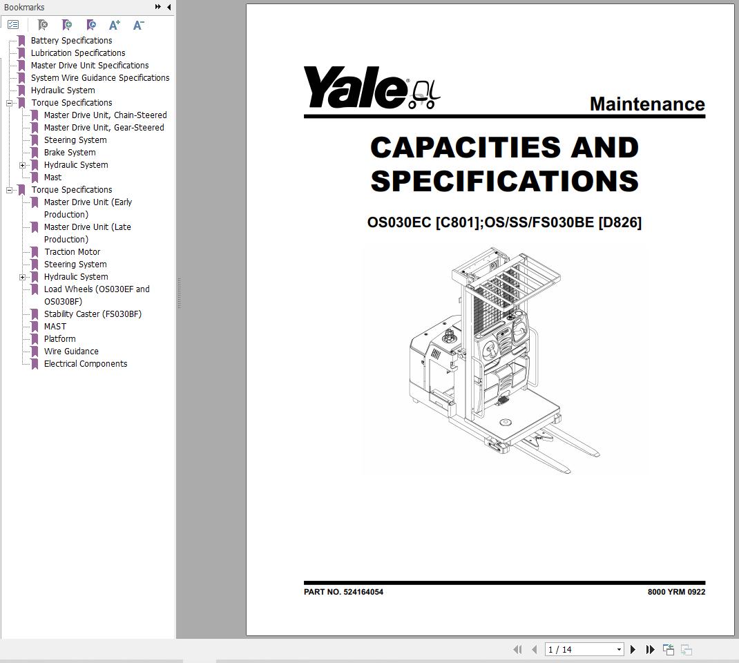Click the CAPACITIES AND SPECIFICATIONS title

click(x=504, y=164)
